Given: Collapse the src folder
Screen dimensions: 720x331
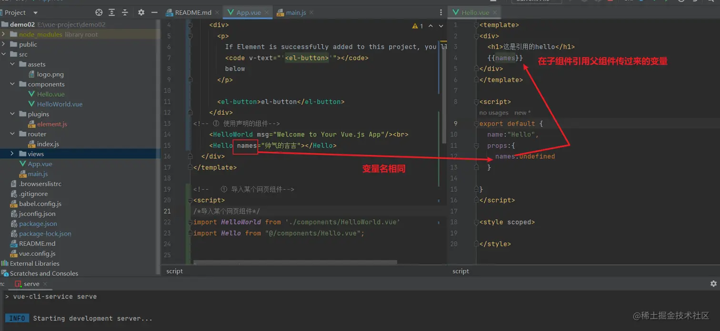Looking at the screenshot, I should [4, 54].
